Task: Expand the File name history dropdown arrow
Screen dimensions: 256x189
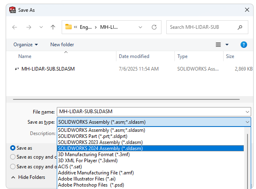Action: point(247,112)
